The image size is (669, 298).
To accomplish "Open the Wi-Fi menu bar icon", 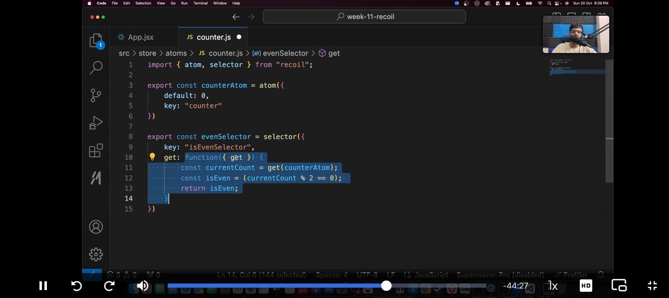I will [540, 3].
